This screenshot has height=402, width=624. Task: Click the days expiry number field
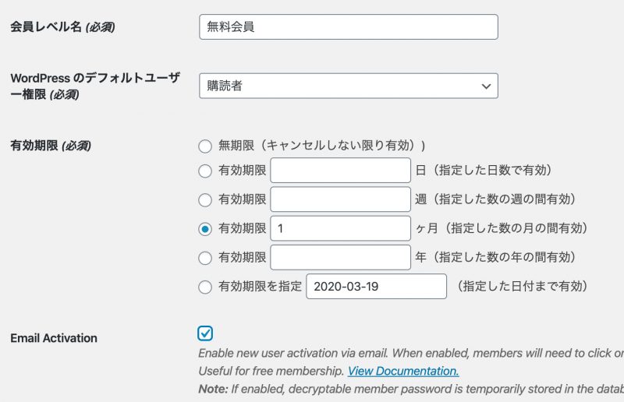coord(340,171)
